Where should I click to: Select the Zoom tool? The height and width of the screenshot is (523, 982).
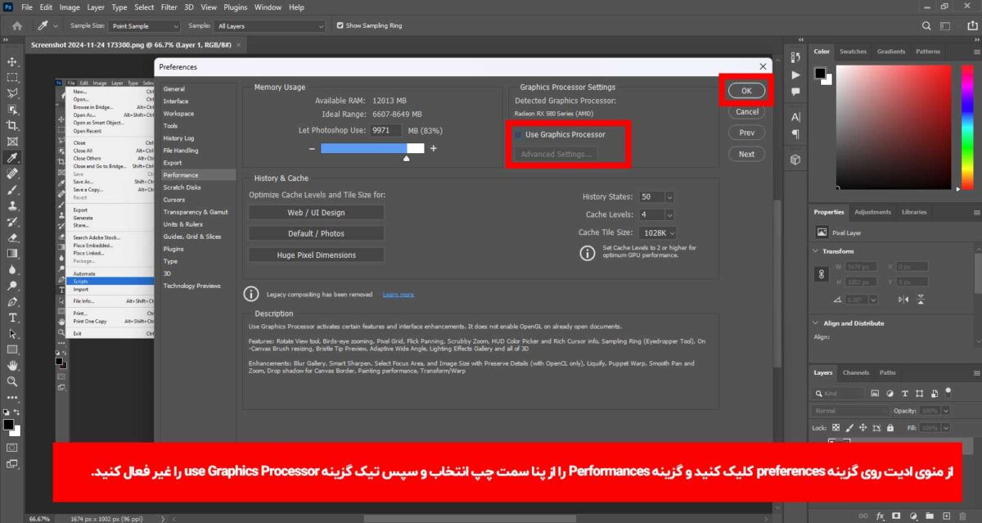pos(12,381)
